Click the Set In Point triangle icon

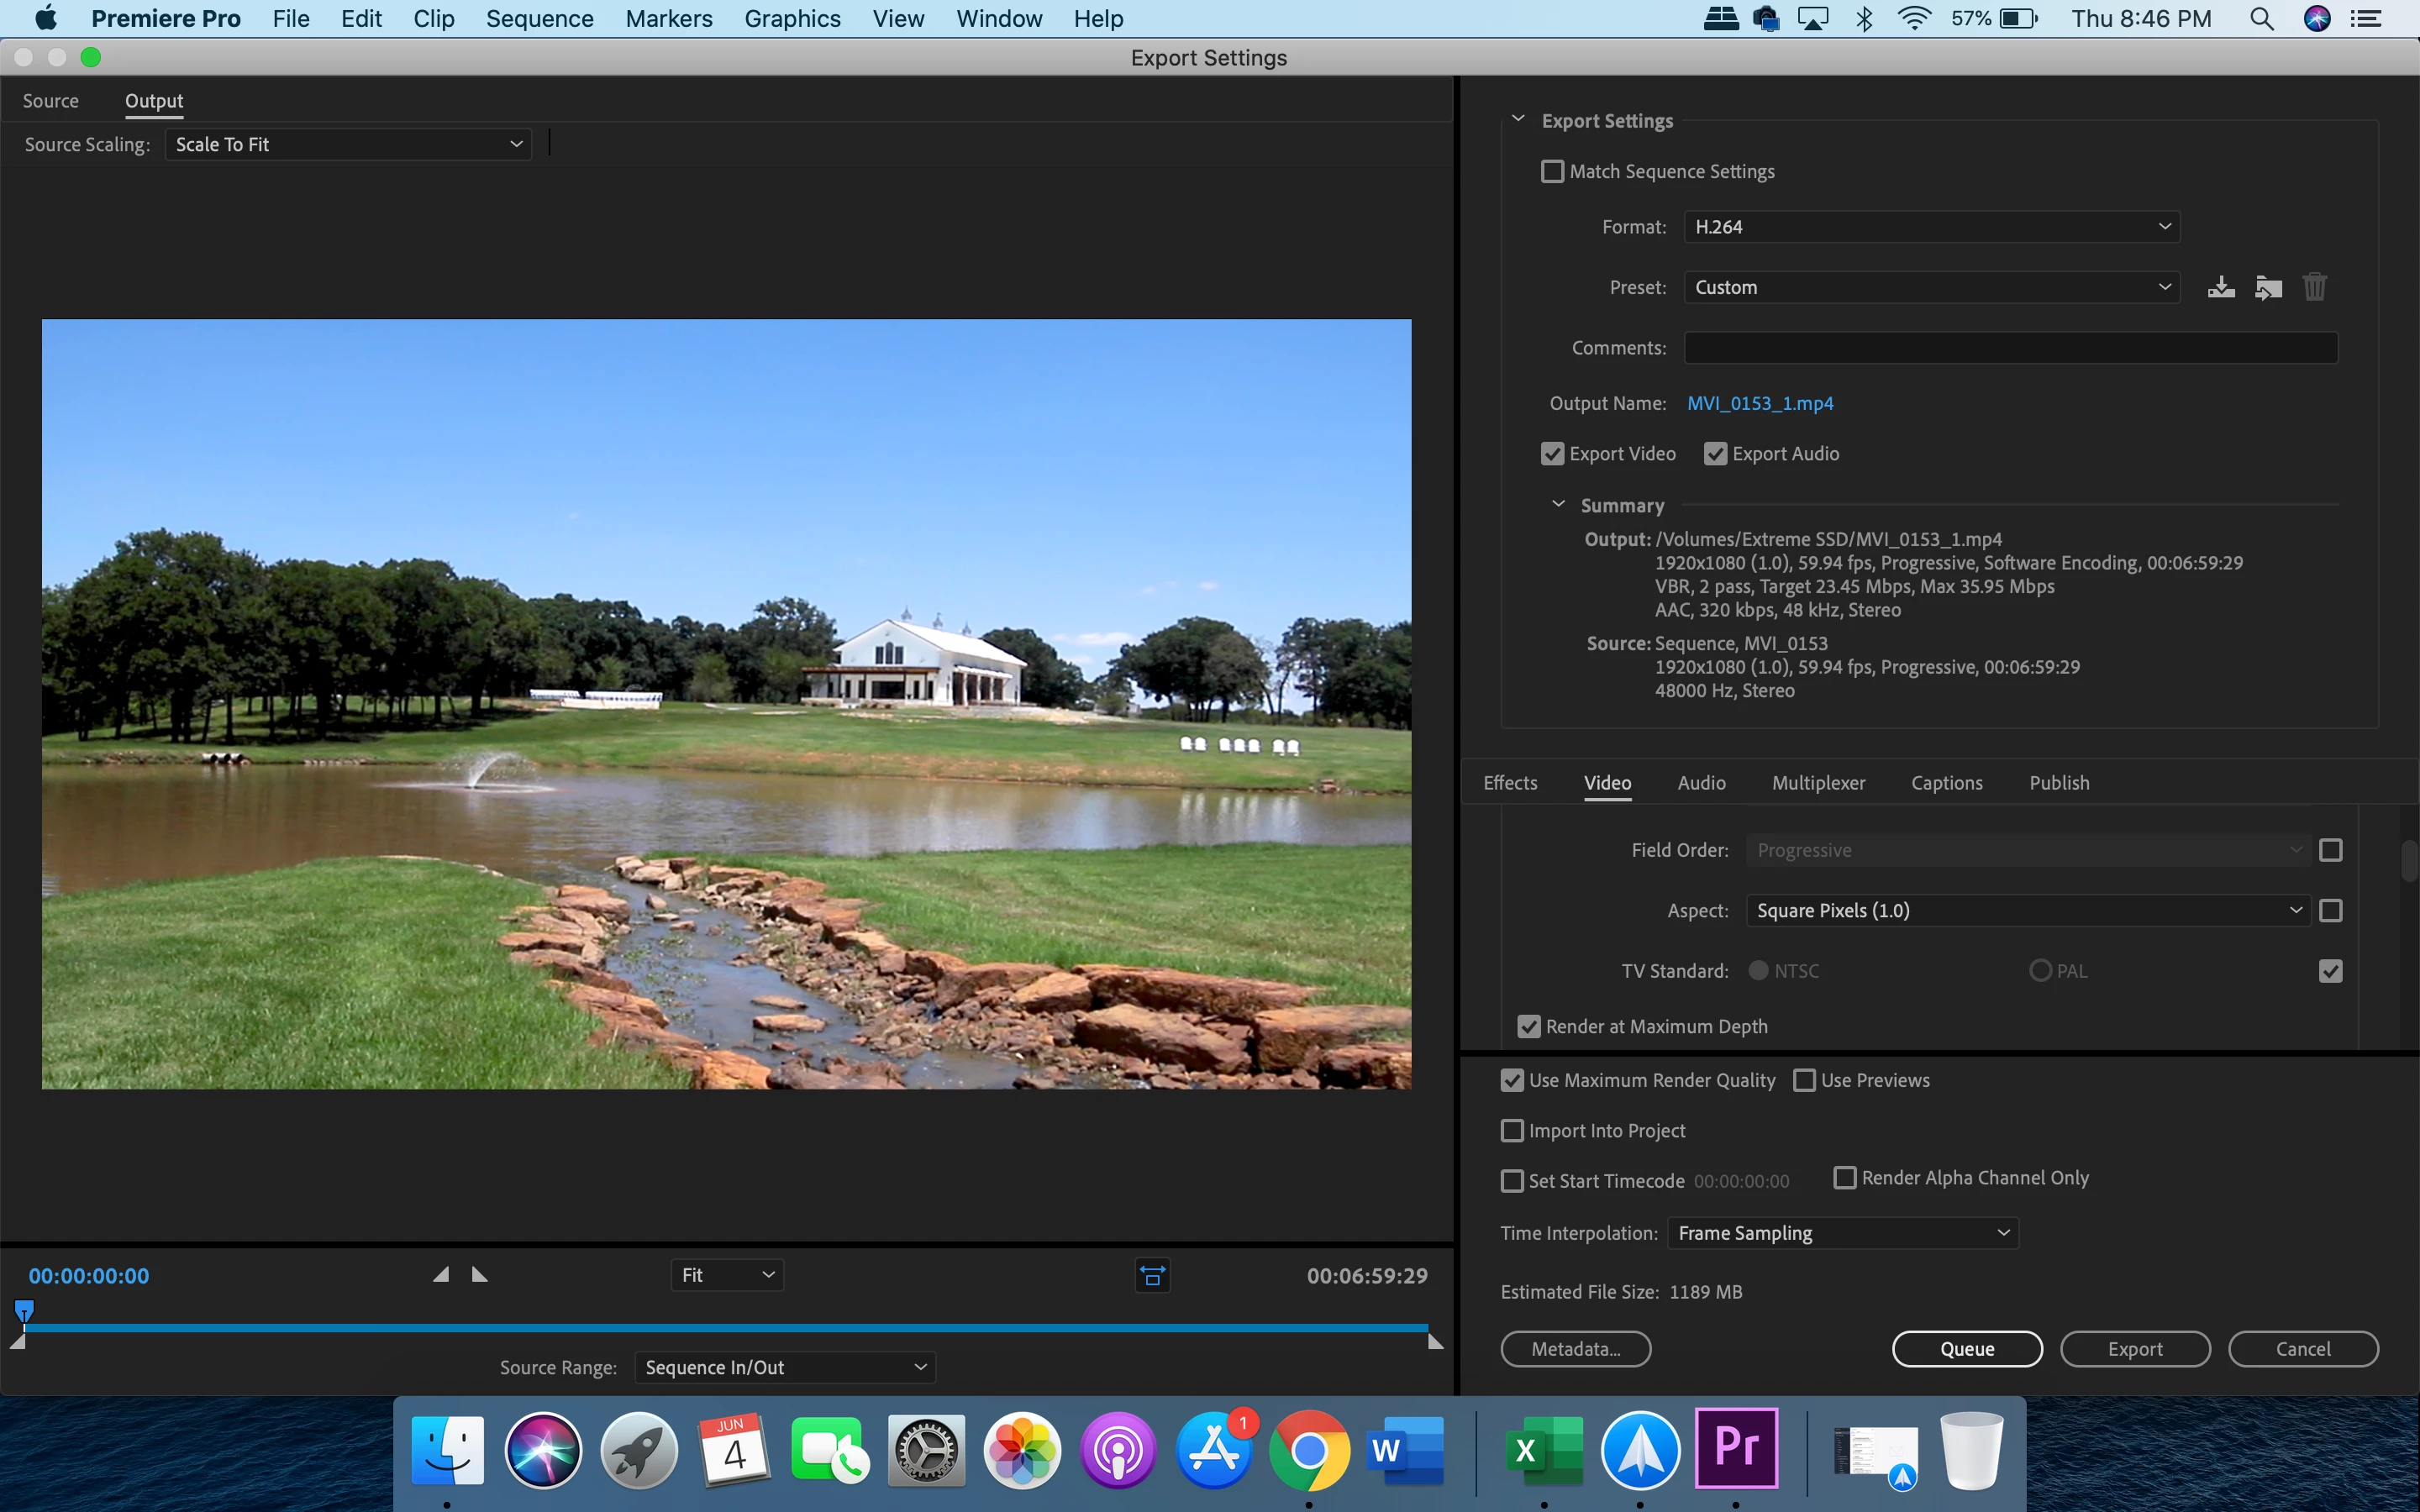coord(441,1275)
